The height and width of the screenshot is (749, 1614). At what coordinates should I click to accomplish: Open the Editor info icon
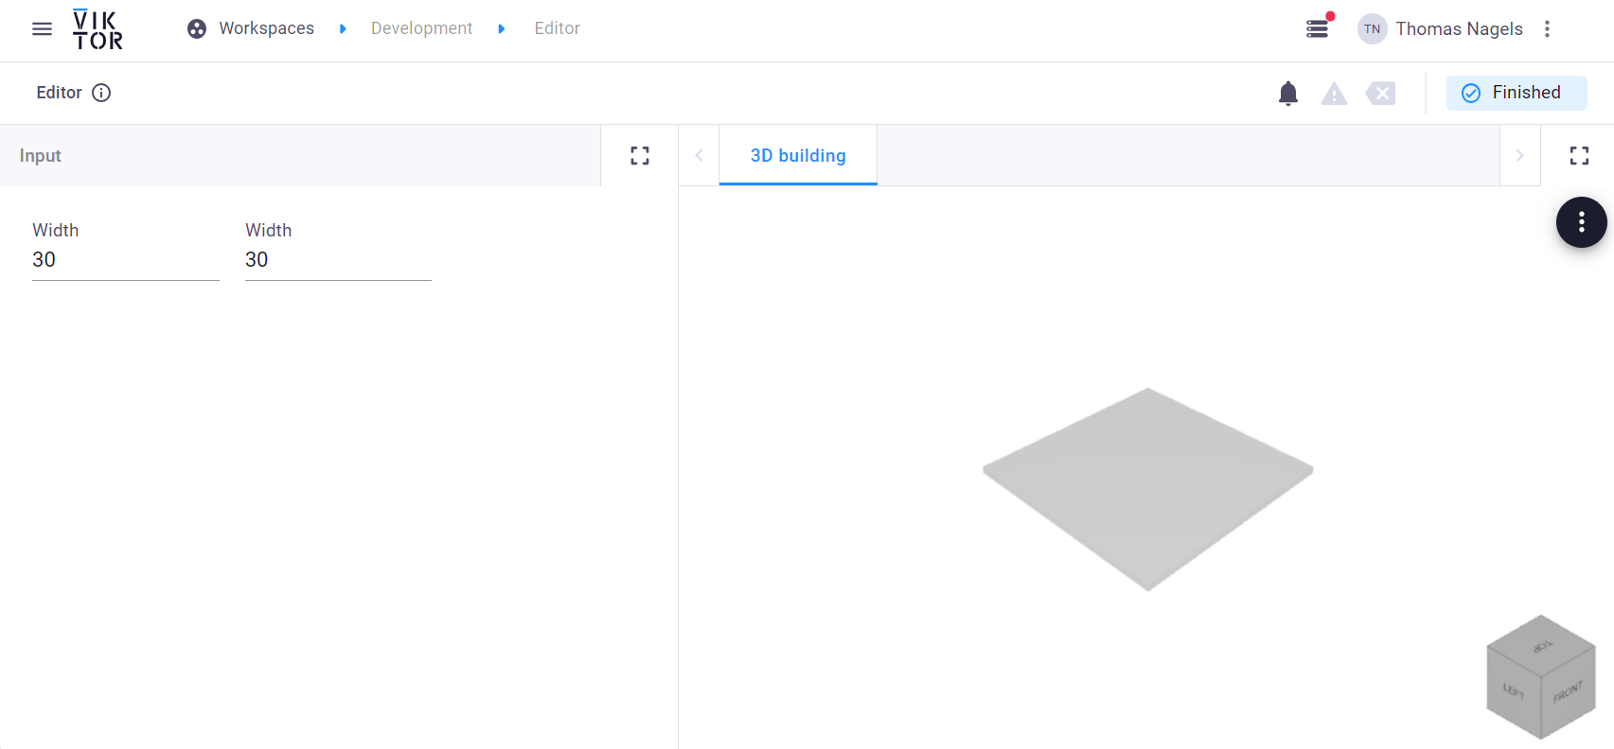click(x=101, y=93)
